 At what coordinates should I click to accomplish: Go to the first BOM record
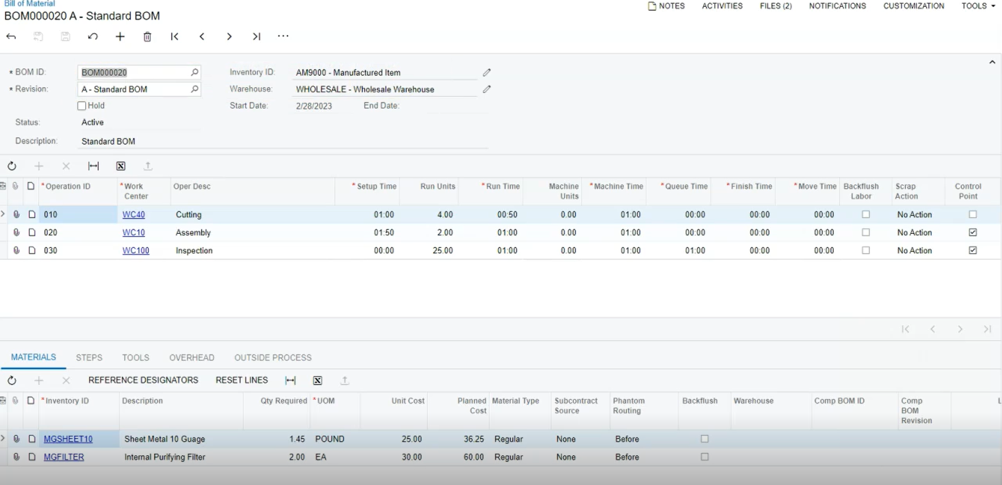[174, 37]
